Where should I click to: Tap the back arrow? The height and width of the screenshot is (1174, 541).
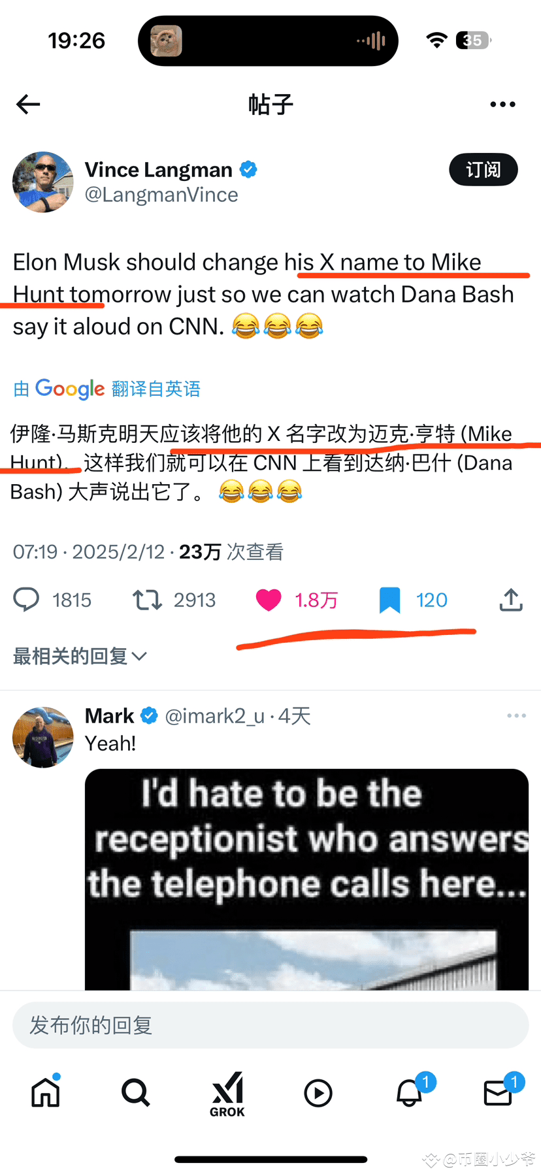pyautogui.click(x=28, y=104)
